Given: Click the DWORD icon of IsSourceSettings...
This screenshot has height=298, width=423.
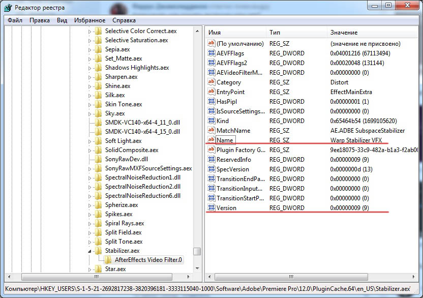Looking at the screenshot, I should click(x=211, y=111).
